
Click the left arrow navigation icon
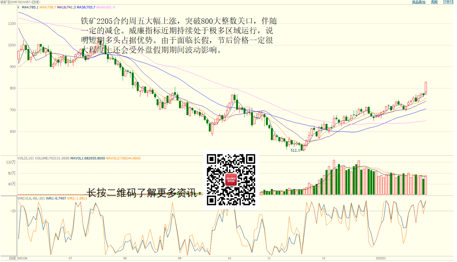(x=445, y=2)
